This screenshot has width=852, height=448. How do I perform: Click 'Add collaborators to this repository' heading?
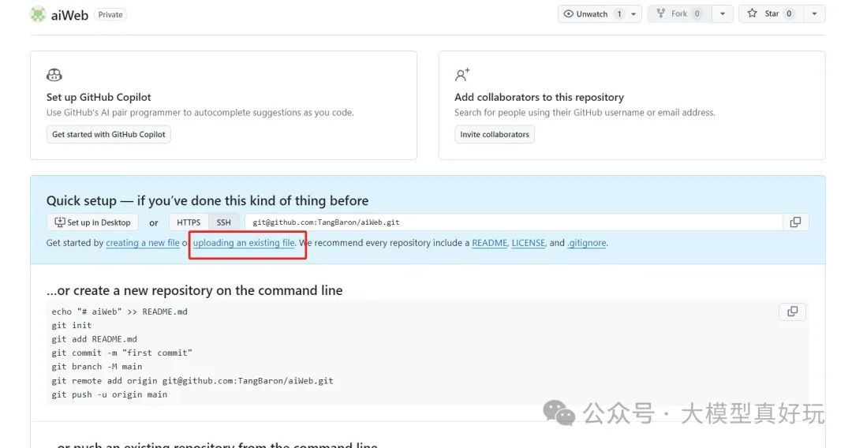539,97
